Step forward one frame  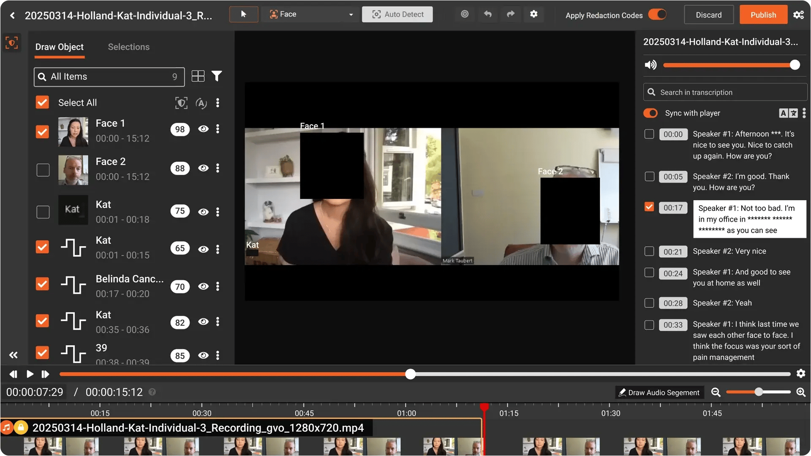pos(45,374)
